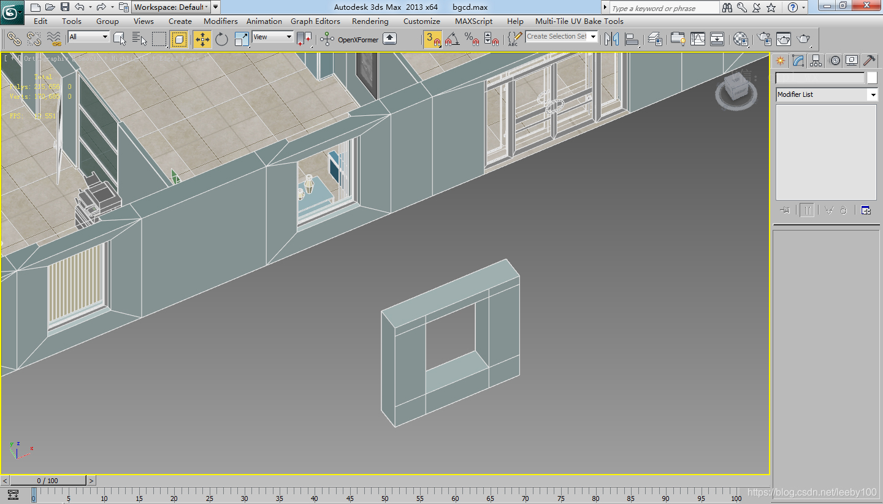Viewport: 883px width, 504px height.
Task: Select the Select Object tool
Action: [120, 39]
